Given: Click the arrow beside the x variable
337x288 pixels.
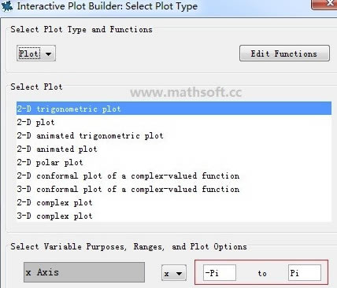Looking at the screenshot, I should click(x=180, y=274).
